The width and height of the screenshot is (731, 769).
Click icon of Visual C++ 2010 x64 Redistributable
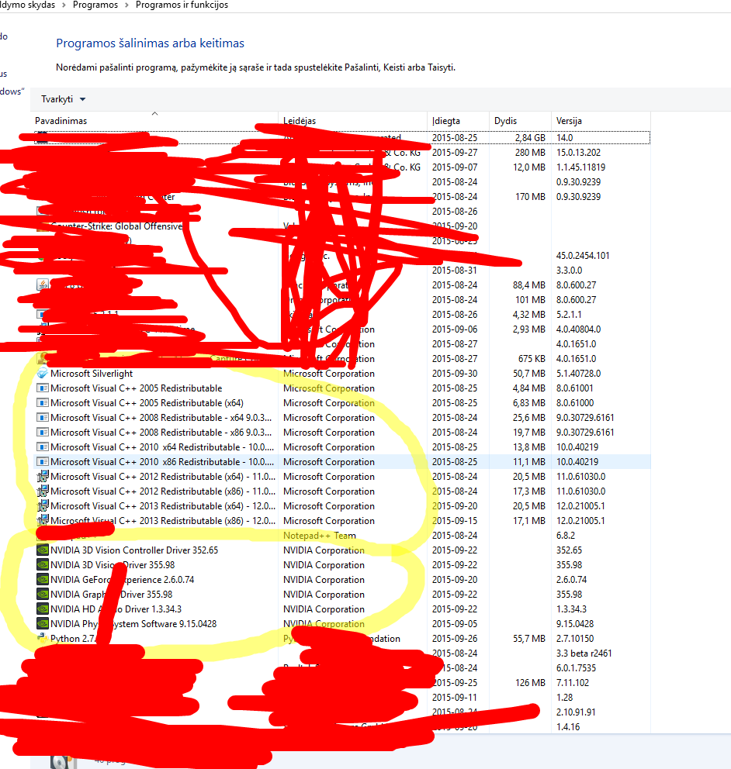(43, 447)
